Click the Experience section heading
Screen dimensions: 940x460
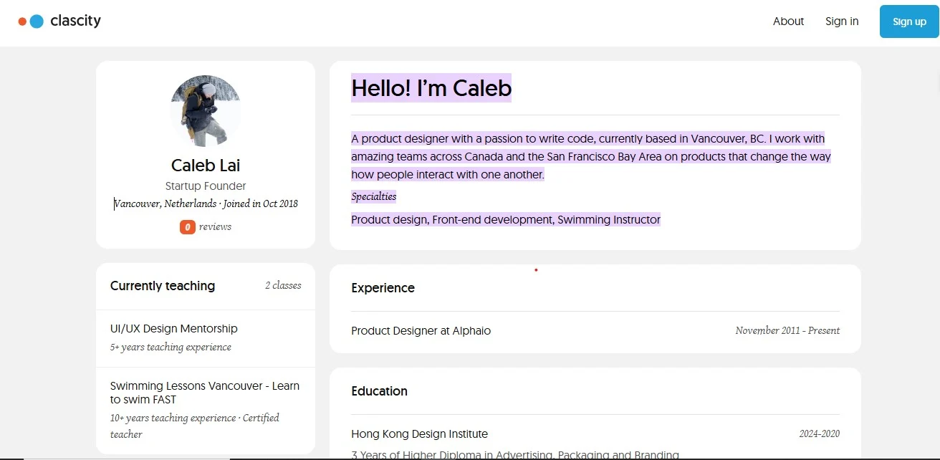383,288
